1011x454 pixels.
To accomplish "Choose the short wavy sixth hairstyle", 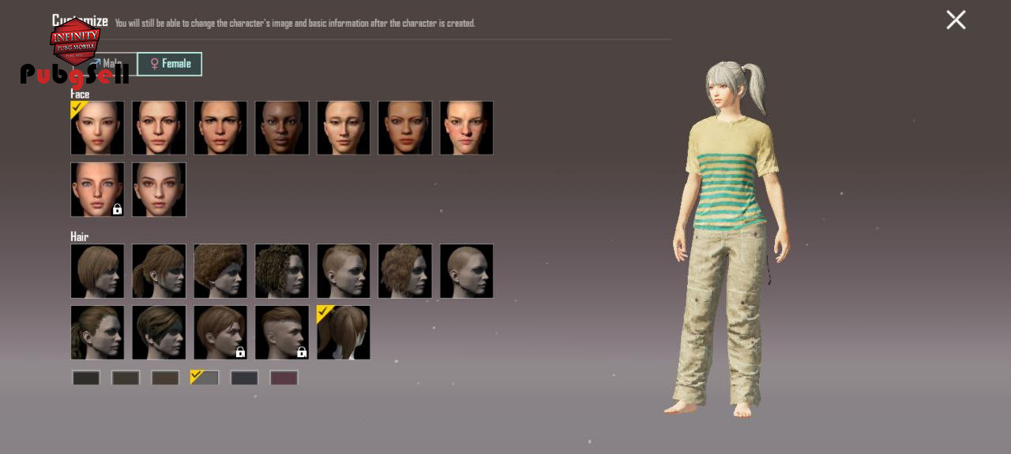I will pos(405,271).
